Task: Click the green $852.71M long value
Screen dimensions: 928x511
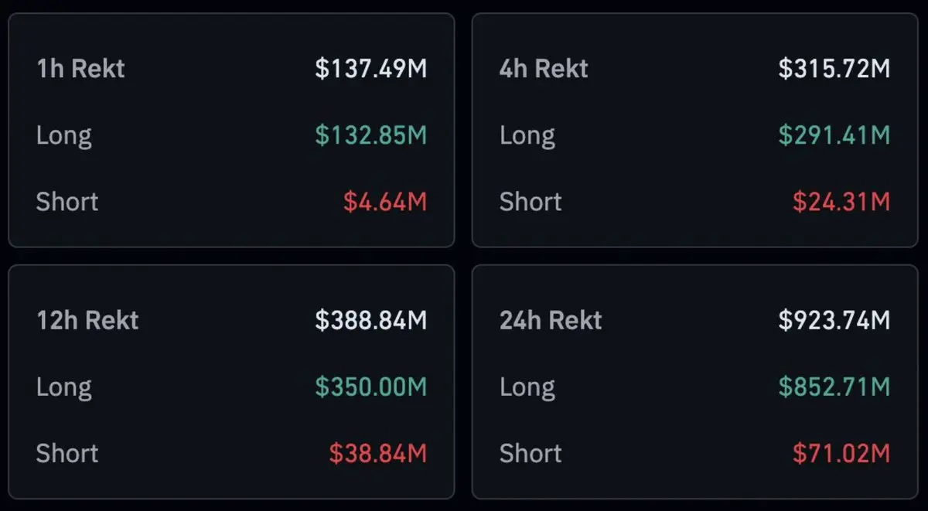Action: pyautogui.click(x=834, y=387)
